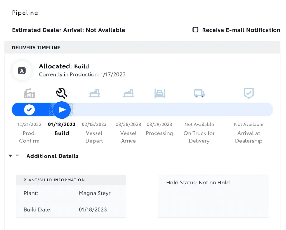Image resolution: width=286 pixels, height=230 pixels.
Task: Click the Processing car-bay icon
Action: coord(160,93)
